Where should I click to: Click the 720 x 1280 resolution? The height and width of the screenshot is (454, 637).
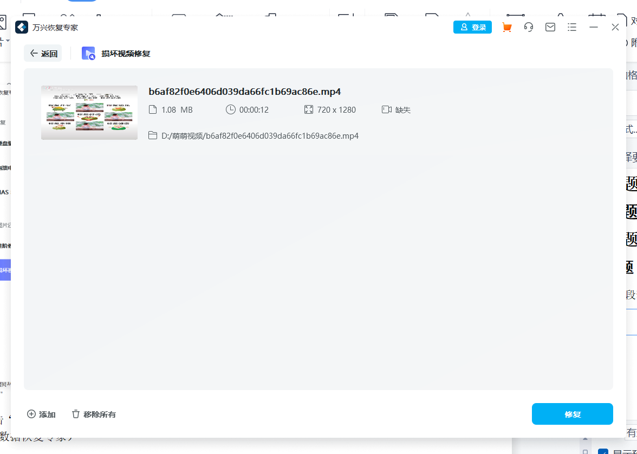pos(336,110)
